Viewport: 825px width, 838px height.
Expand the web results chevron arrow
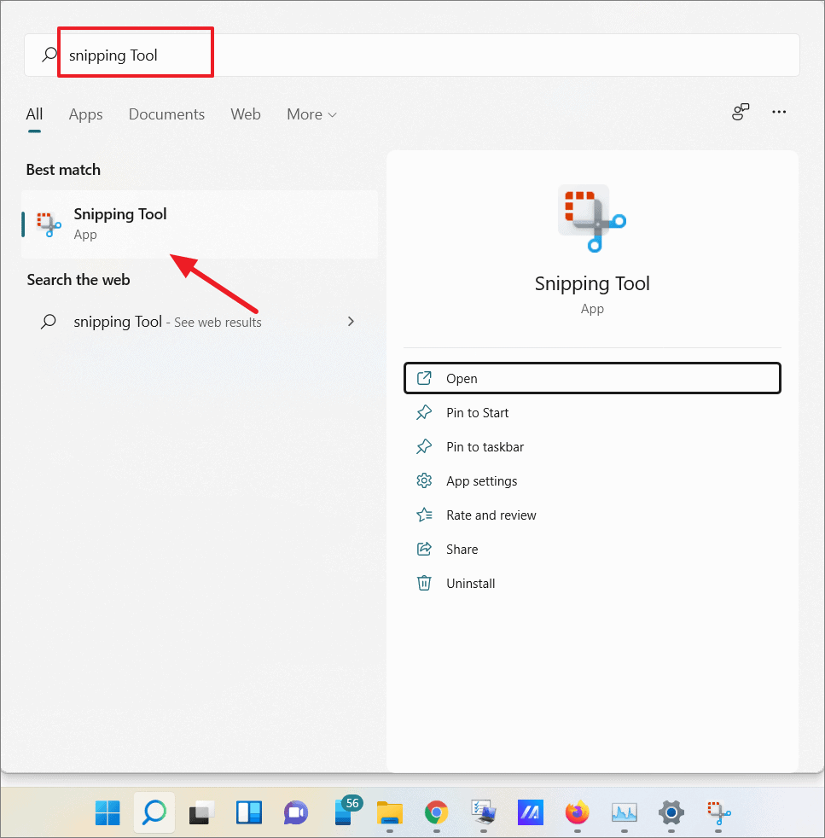click(x=351, y=322)
